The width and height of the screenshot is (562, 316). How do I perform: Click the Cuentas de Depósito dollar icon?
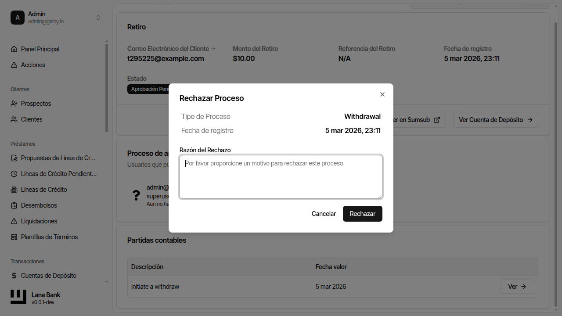(x=14, y=276)
